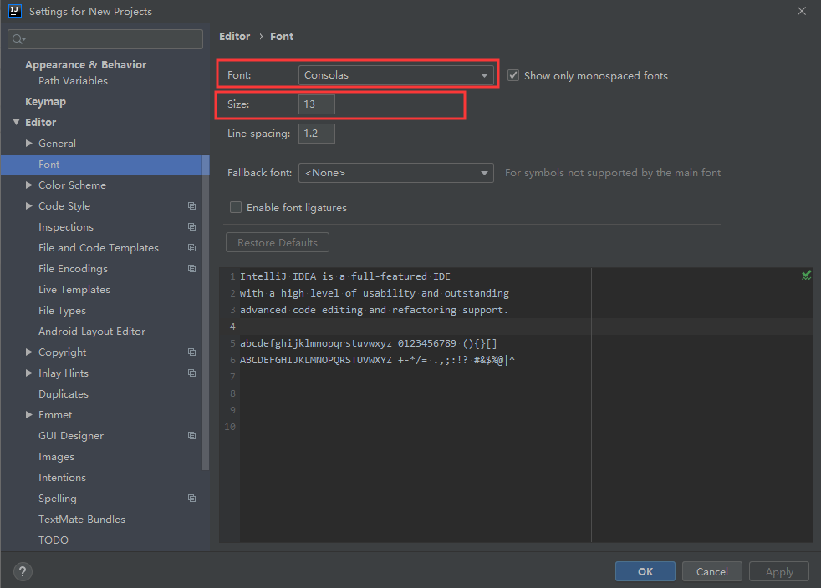Click Editor in the breadcrumb
821x588 pixels.
(235, 37)
